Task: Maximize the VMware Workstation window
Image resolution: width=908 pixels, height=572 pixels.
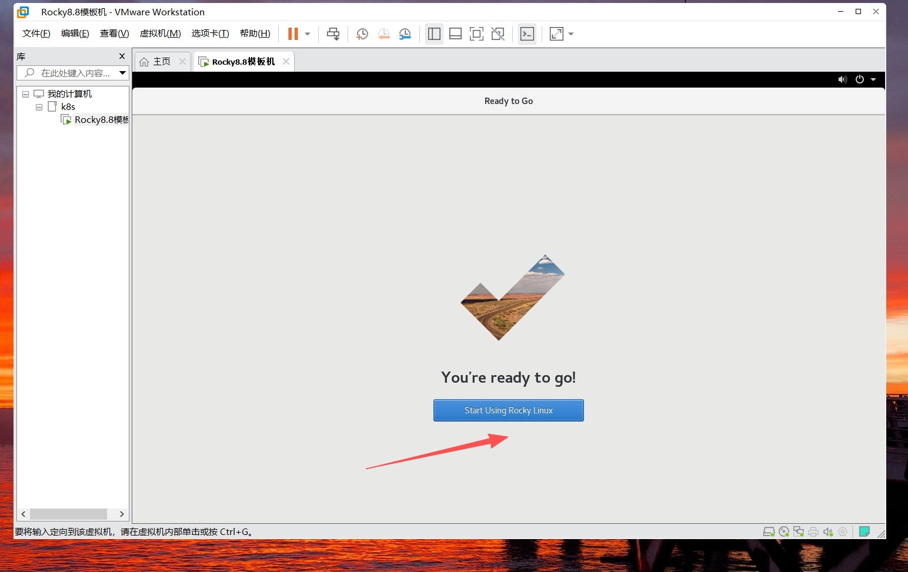Action: [859, 12]
